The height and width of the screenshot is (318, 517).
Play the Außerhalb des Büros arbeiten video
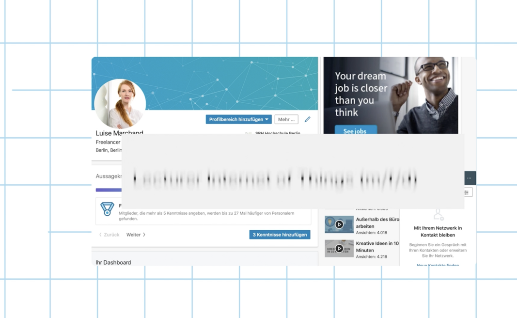tap(339, 224)
